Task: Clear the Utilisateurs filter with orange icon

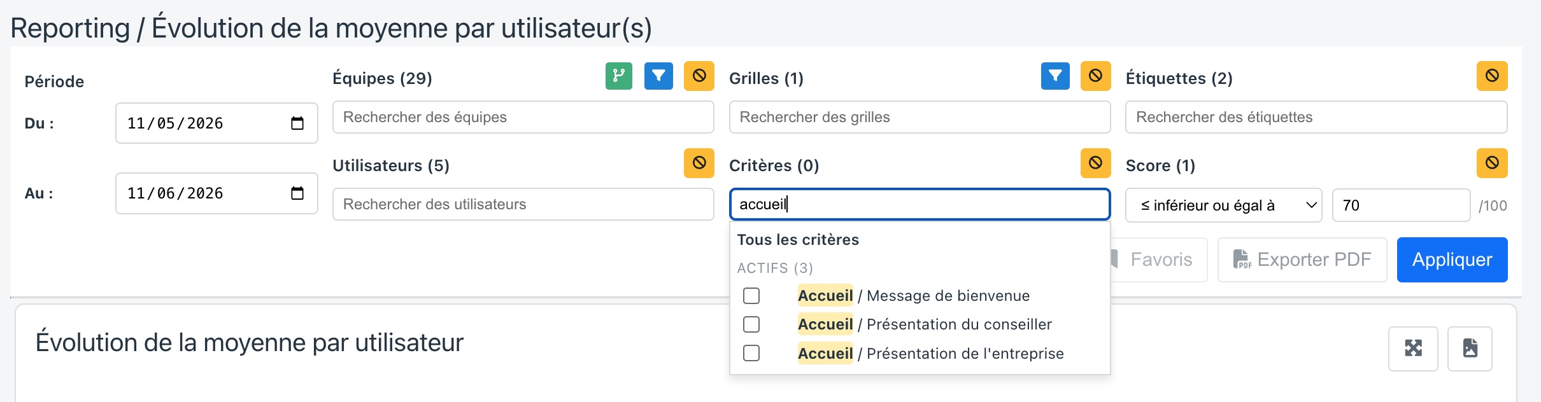Action: [699, 163]
